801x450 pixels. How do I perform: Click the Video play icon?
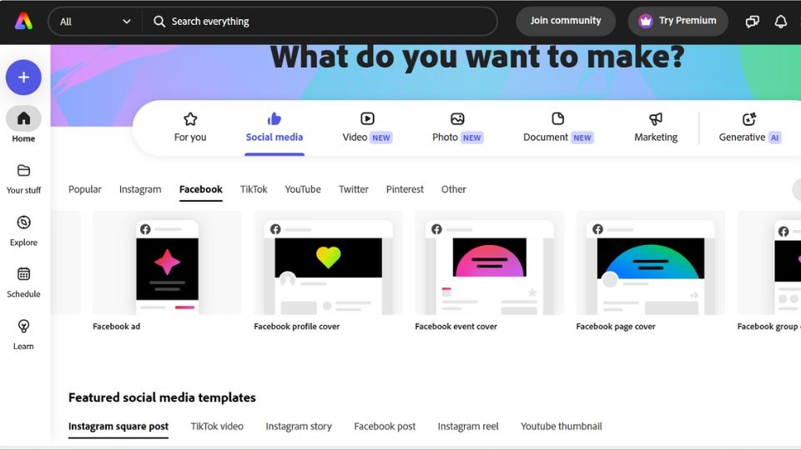(367, 119)
